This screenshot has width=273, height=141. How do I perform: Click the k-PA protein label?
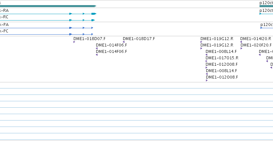click(x=4, y=25)
